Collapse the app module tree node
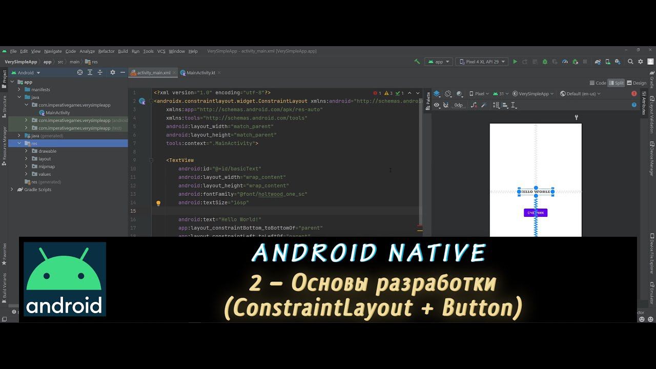 coord(12,82)
